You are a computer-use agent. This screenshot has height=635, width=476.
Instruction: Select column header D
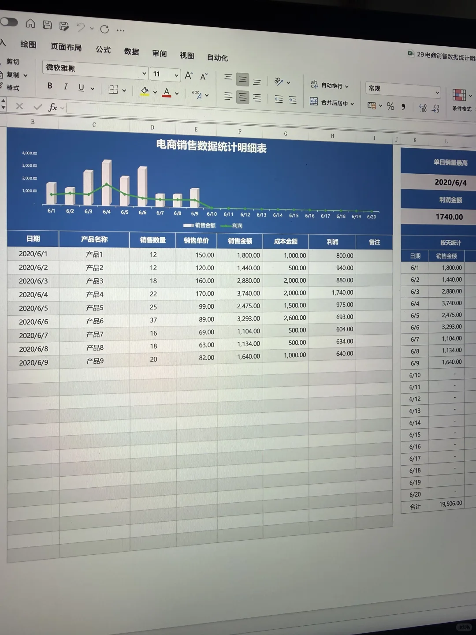point(152,127)
